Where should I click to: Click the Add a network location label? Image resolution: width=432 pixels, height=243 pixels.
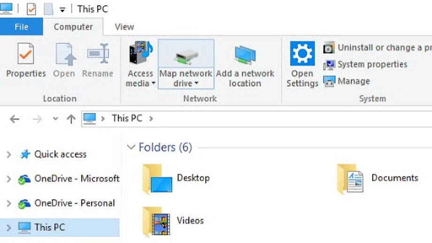[x=245, y=79]
